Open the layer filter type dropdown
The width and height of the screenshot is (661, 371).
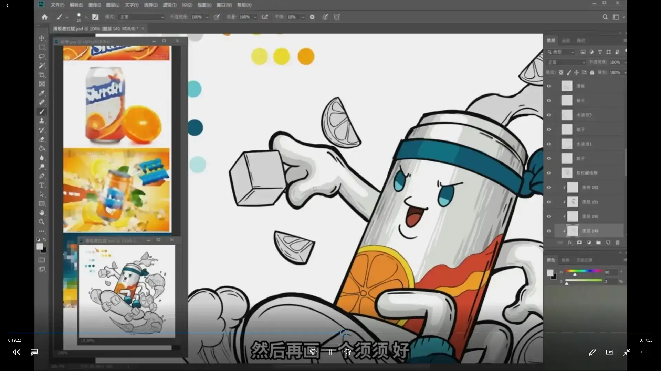click(x=561, y=52)
